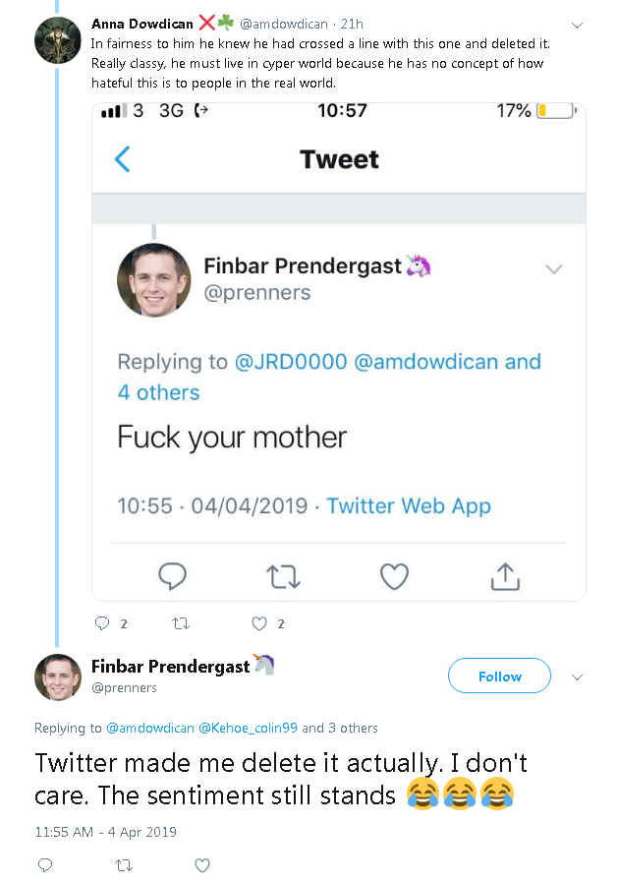Click back arrow in embedded screenshot

[123, 159]
